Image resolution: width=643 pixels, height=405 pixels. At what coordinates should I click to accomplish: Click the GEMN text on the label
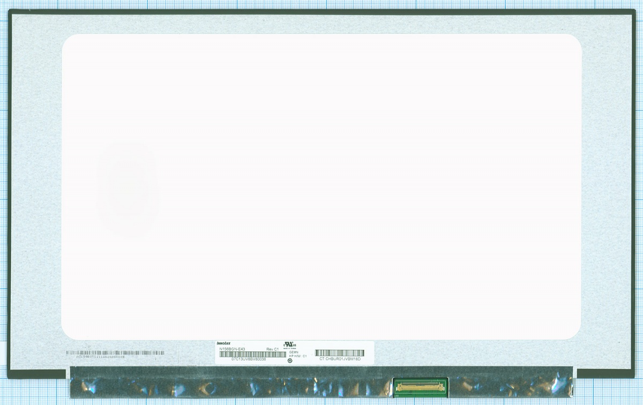pos(294,352)
